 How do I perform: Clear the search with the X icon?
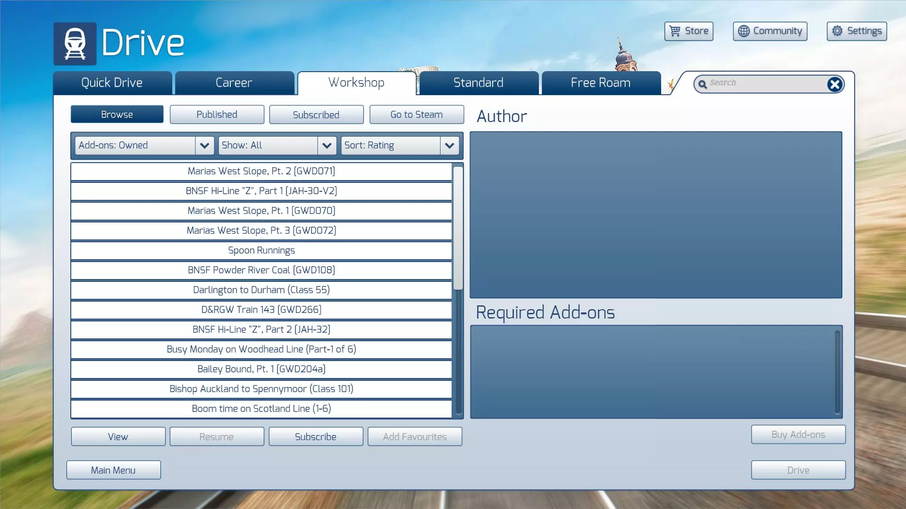point(834,84)
